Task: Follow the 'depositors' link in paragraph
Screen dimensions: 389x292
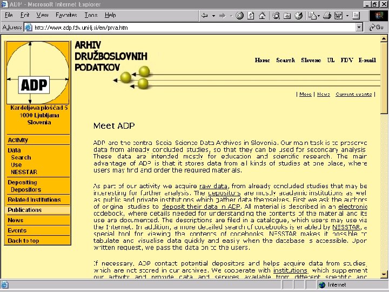Action: pyautogui.click(x=224, y=193)
